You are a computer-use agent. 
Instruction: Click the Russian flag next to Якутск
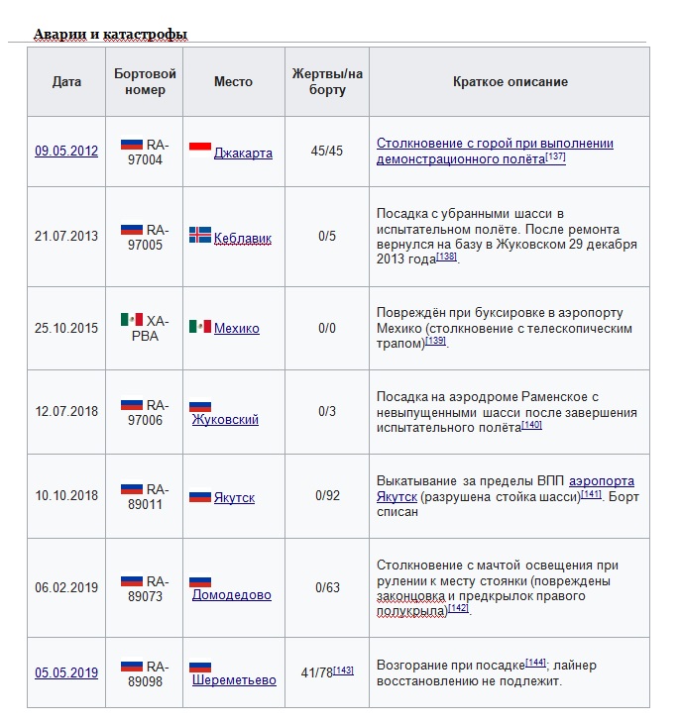coord(199,495)
